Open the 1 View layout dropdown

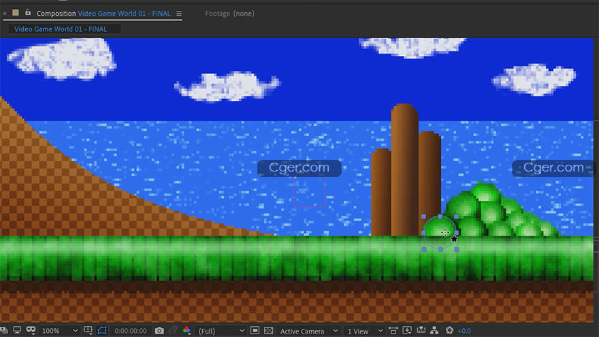tap(365, 331)
